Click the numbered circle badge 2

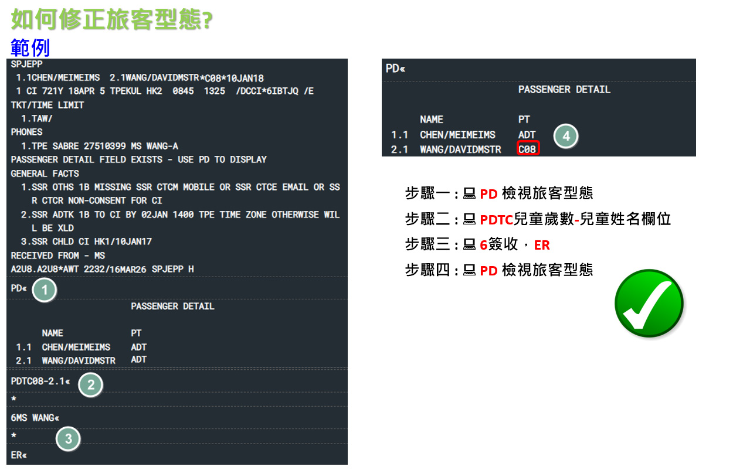(91, 385)
